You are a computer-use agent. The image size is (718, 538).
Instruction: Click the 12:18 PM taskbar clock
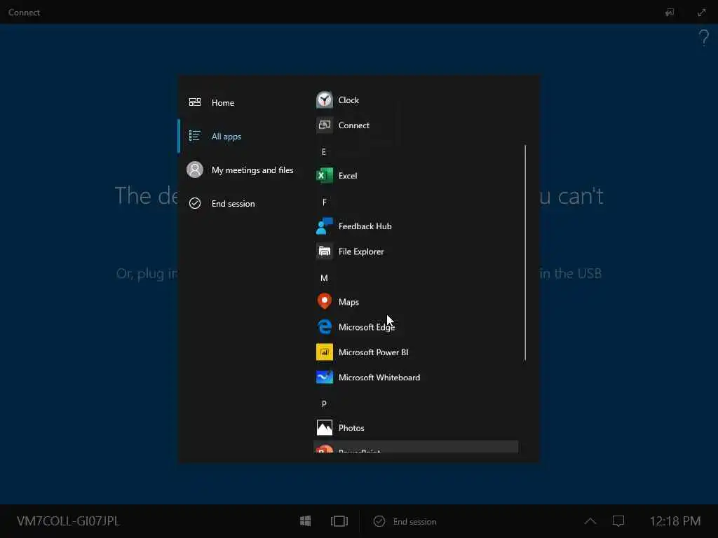pyautogui.click(x=675, y=520)
